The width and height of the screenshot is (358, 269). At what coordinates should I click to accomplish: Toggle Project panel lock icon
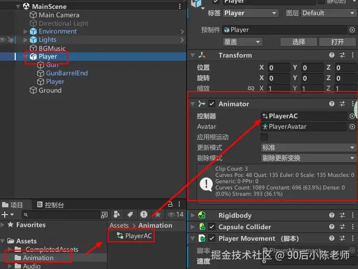[170, 204]
